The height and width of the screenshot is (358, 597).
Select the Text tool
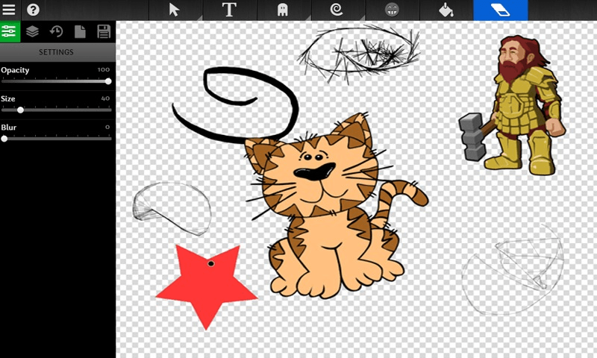pyautogui.click(x=230, y=10)
